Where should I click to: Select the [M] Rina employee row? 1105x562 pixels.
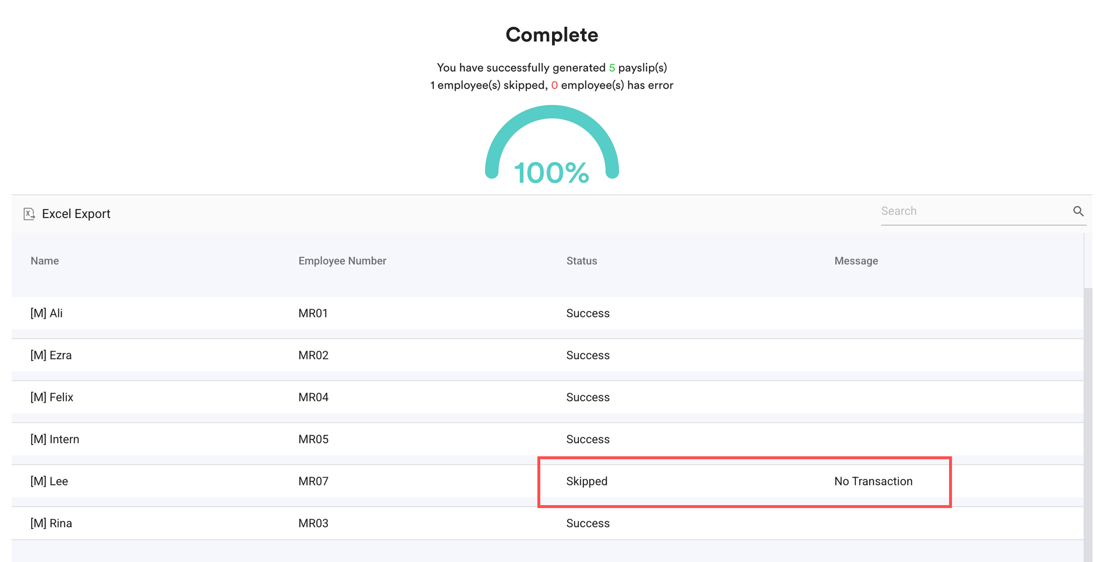point(51,523)
